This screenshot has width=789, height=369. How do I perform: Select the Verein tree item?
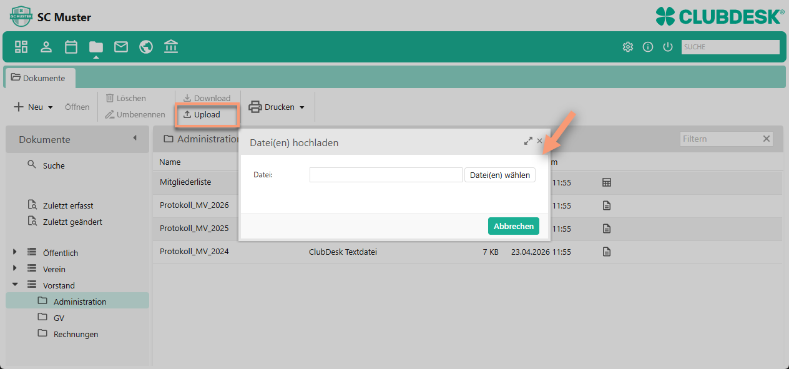pos(54,269)
